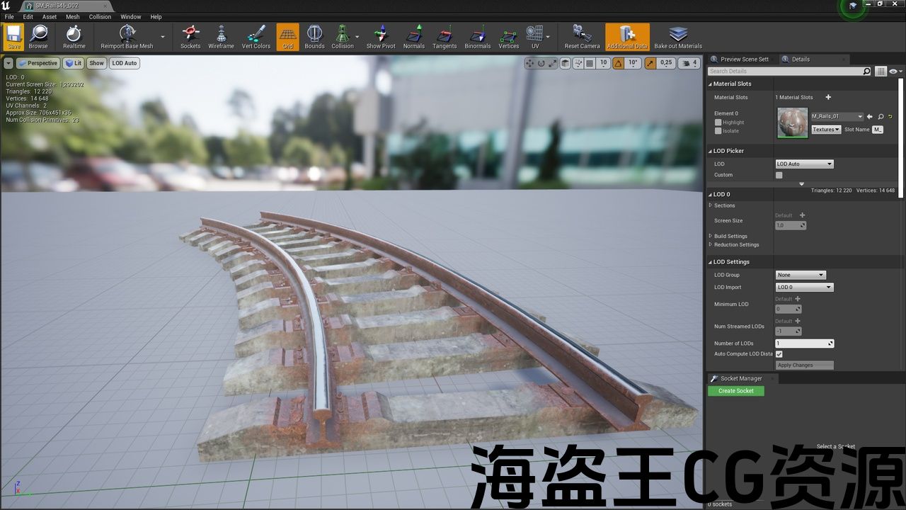Image resolution: width=906 pixels, height=510 pixels.
Task: Open the Collision menu
Action: point(99,16)
